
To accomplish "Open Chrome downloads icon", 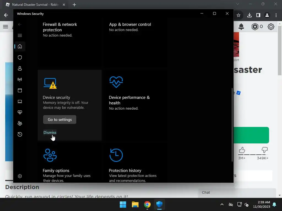I will point(250,15).
